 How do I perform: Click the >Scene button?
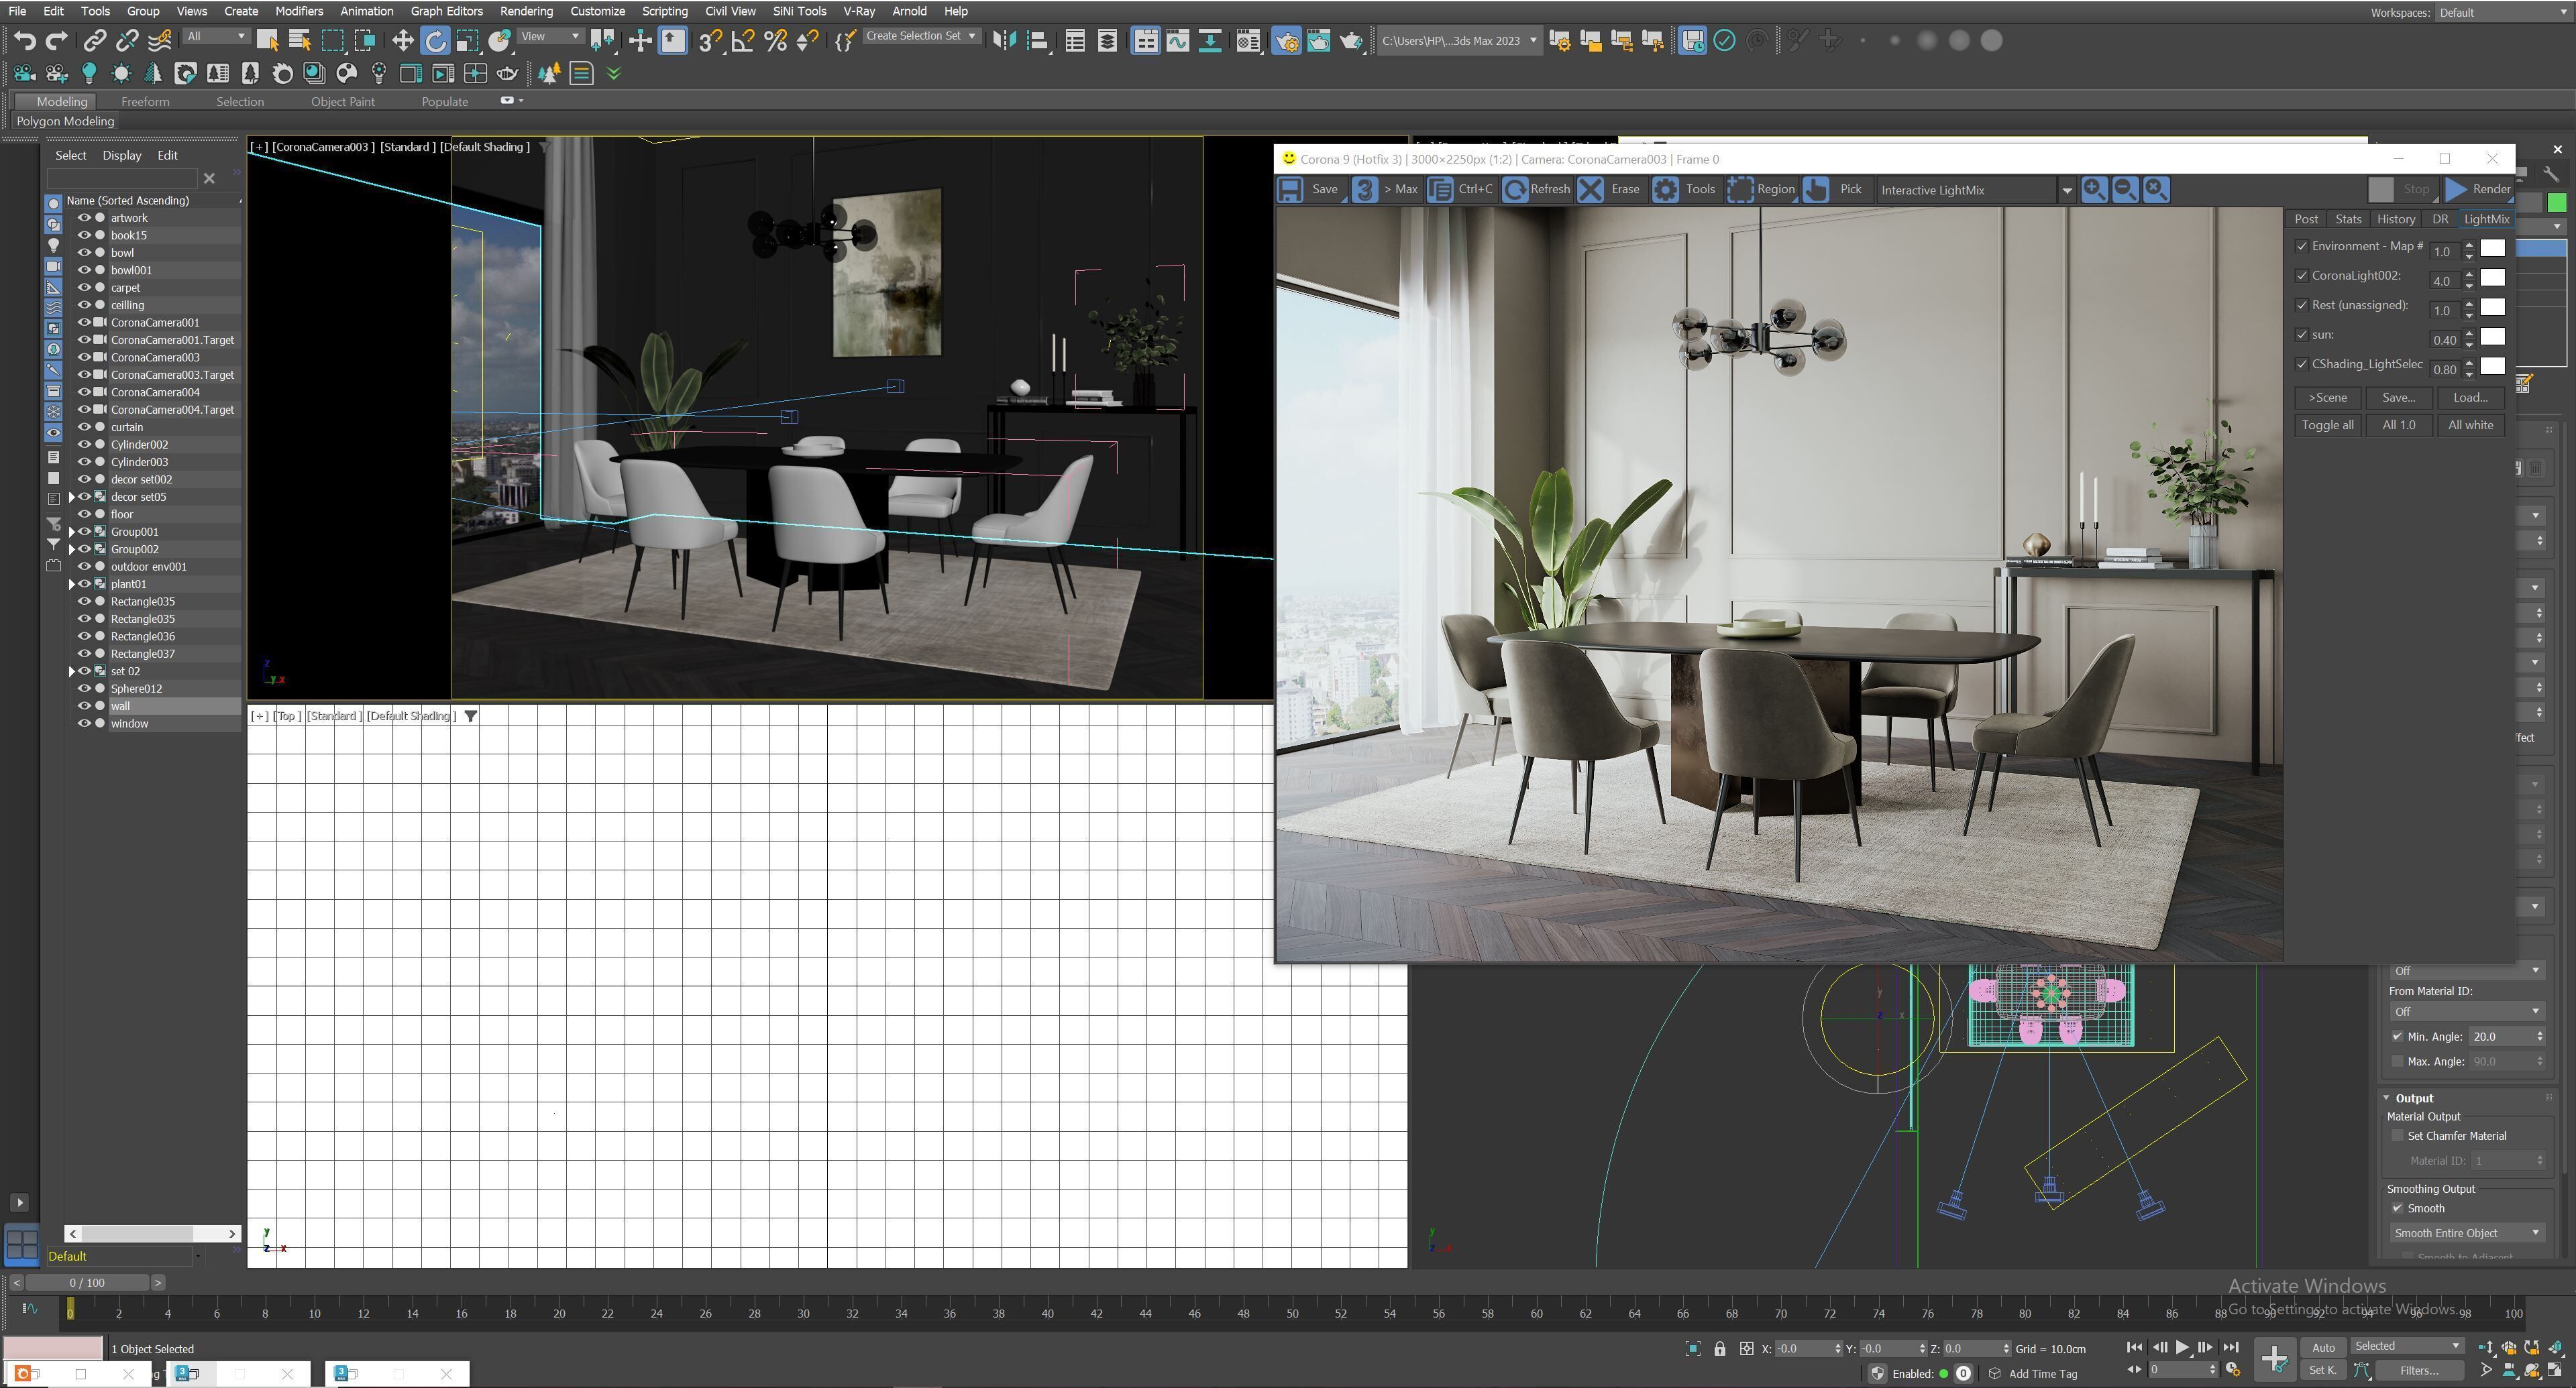[2327, 398]
